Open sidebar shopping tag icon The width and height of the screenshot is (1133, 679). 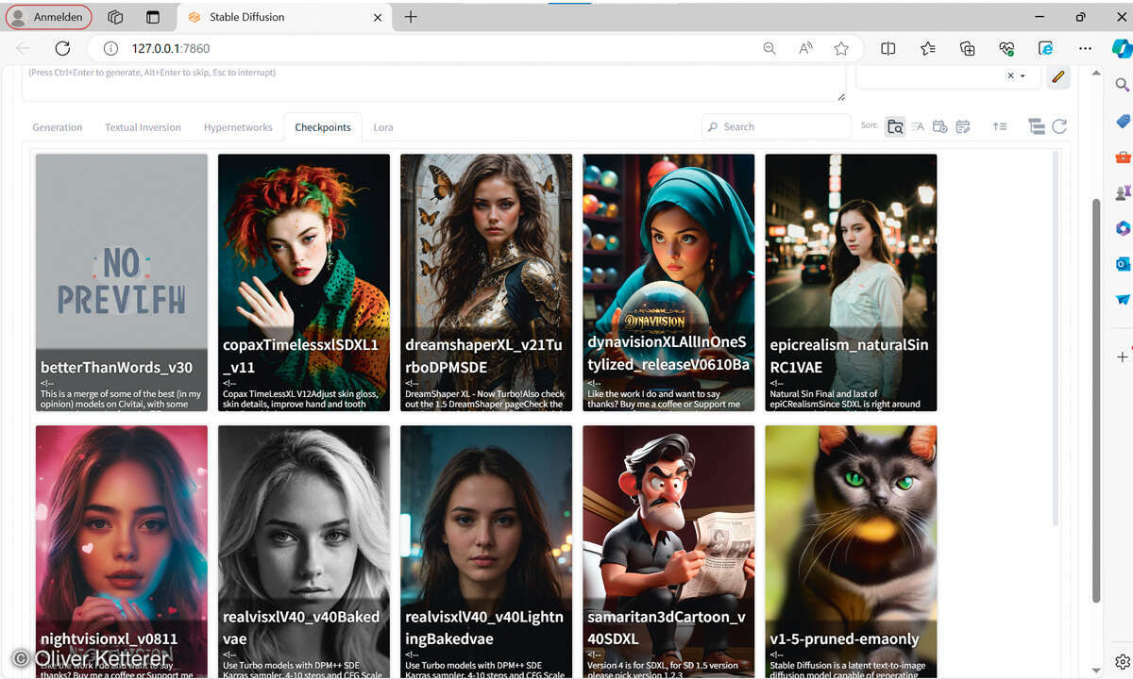pyautogui.click(x=1123, y=121)
